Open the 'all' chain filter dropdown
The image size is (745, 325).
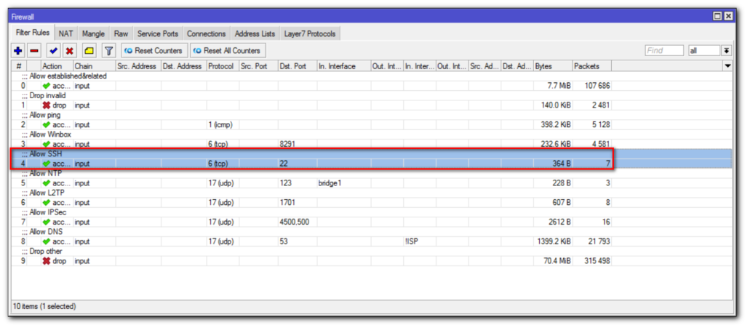click(x=725, y=51)
